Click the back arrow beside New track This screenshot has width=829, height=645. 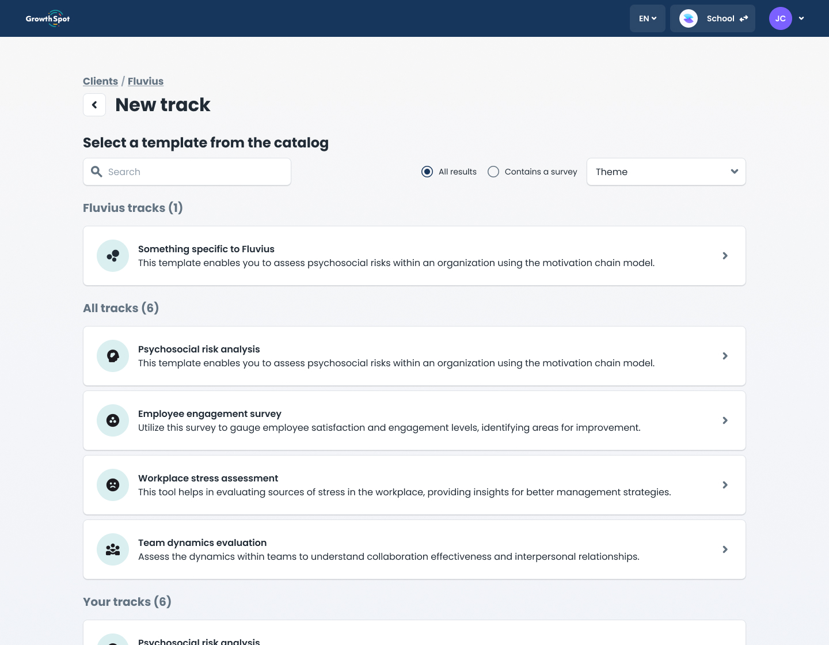tap(94, 105)
